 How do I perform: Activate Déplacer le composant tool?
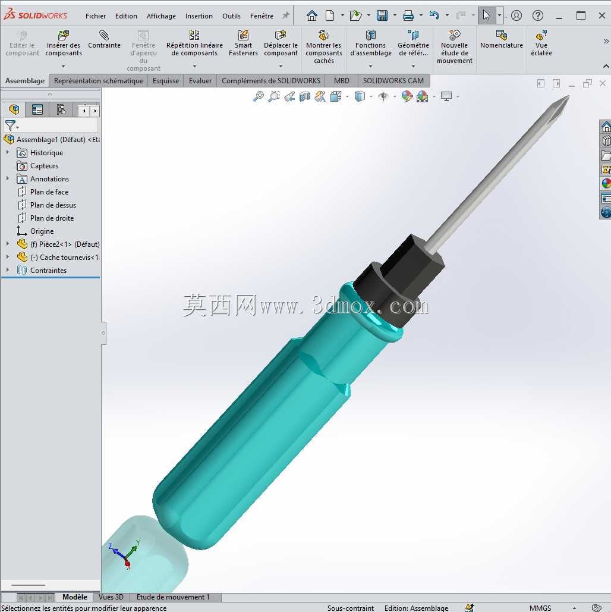tap(281, 43)
